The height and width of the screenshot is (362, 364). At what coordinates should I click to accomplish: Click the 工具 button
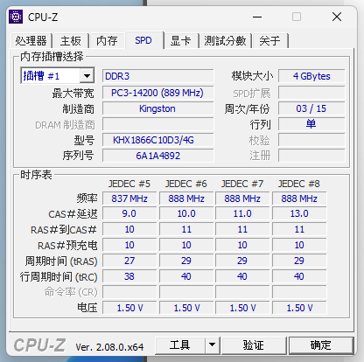pos(180,345)
